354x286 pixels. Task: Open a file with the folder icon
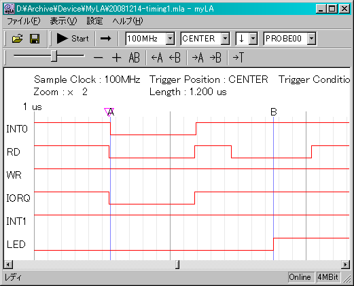tap(17, 39)
